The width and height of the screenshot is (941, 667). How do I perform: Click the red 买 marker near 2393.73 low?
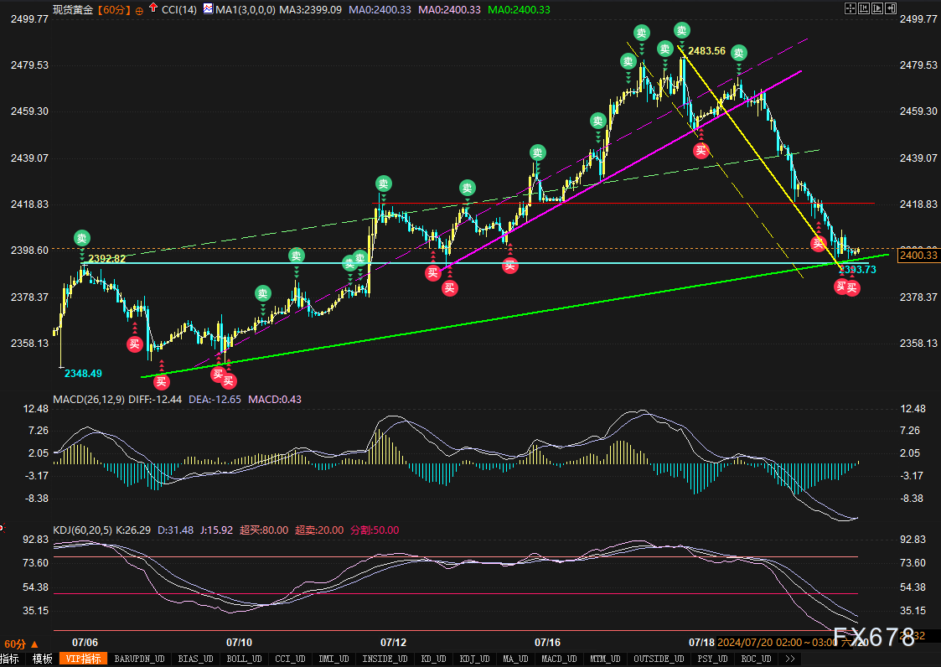841,287
